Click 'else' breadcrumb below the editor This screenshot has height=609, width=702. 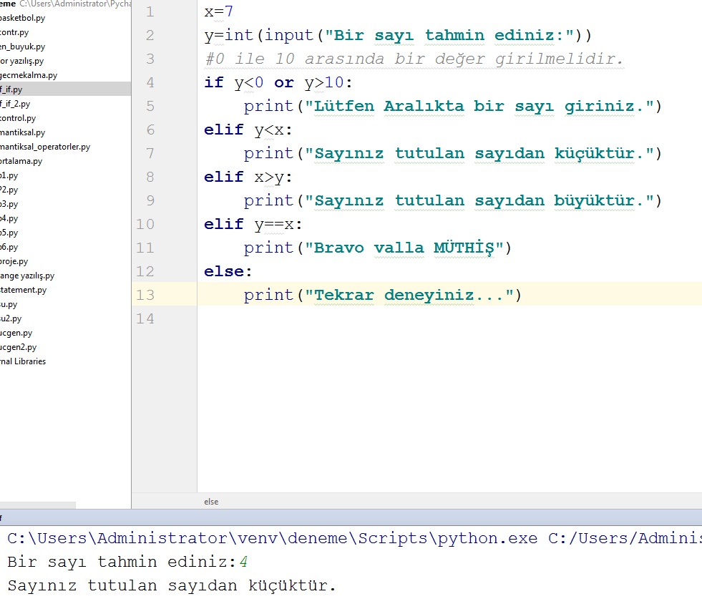tap(211, 502)
